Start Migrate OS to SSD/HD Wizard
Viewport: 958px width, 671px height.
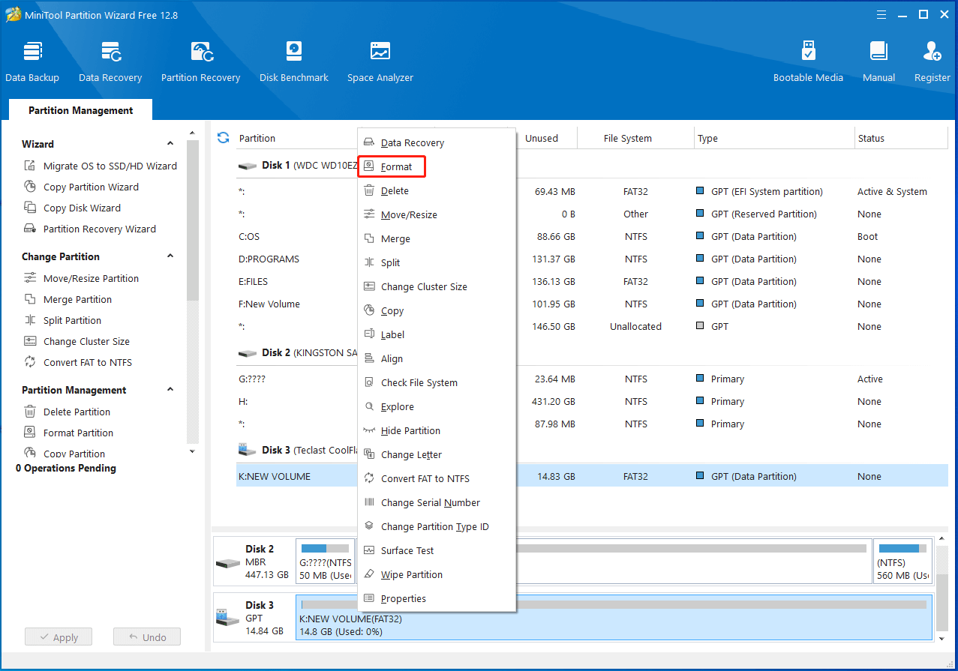pyautogui.click(x=101, y=166)
